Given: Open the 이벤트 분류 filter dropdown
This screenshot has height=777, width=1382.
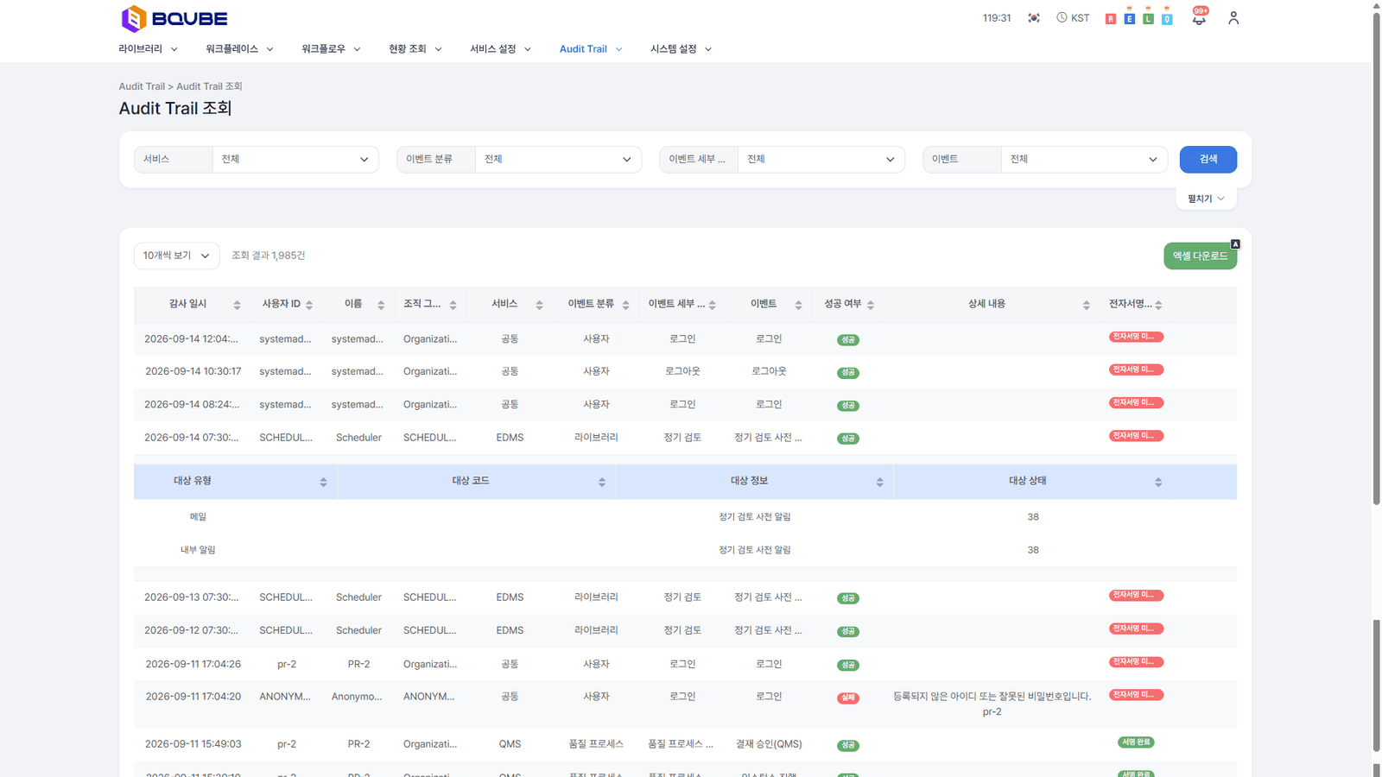Looking at the screenshot, I should [x=558, y=159].
